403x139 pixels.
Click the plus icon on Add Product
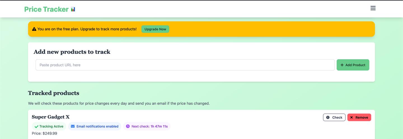(x=342, y=65)
